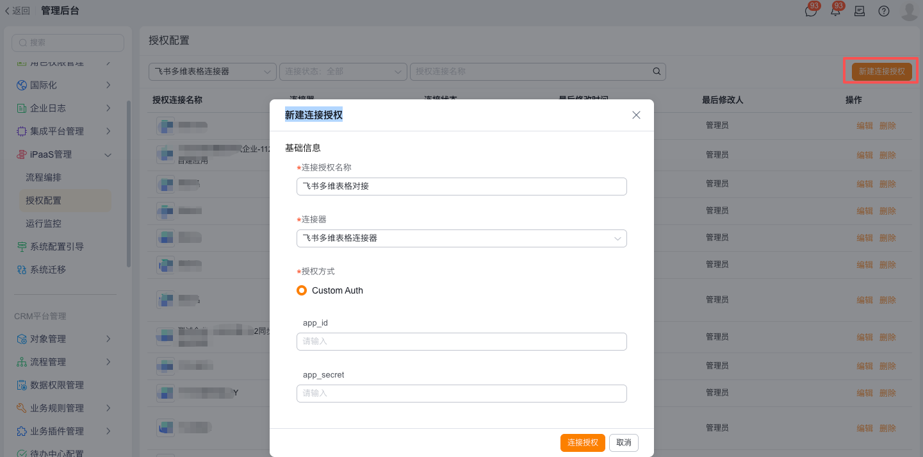Click the 国际化 globe icon in sidebar
The width and height of the screenshot is (923, 457).
[x=22, y=85]
